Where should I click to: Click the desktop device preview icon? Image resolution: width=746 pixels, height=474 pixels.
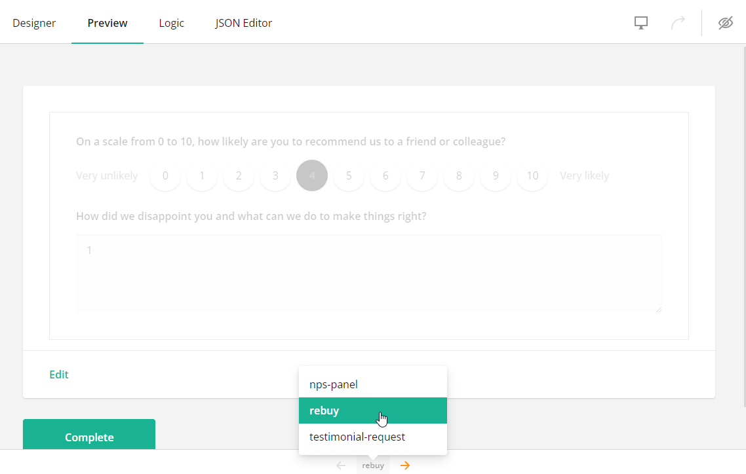tap(640, 22)
